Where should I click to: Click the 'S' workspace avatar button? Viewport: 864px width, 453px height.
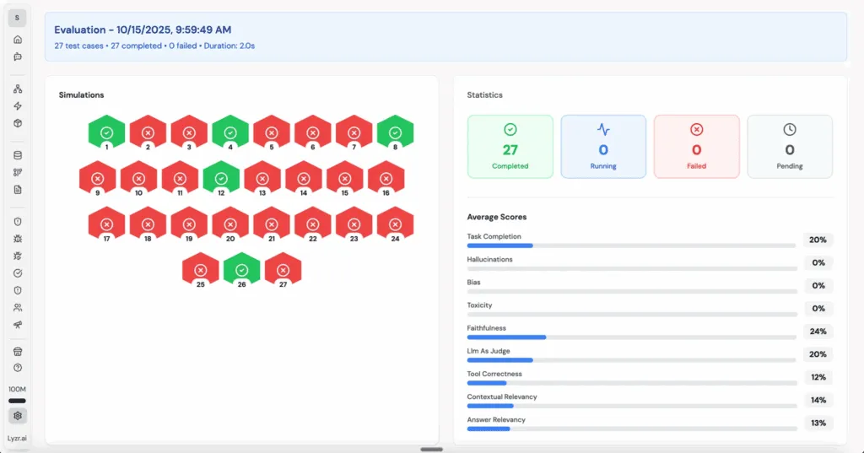pos(18,18)
